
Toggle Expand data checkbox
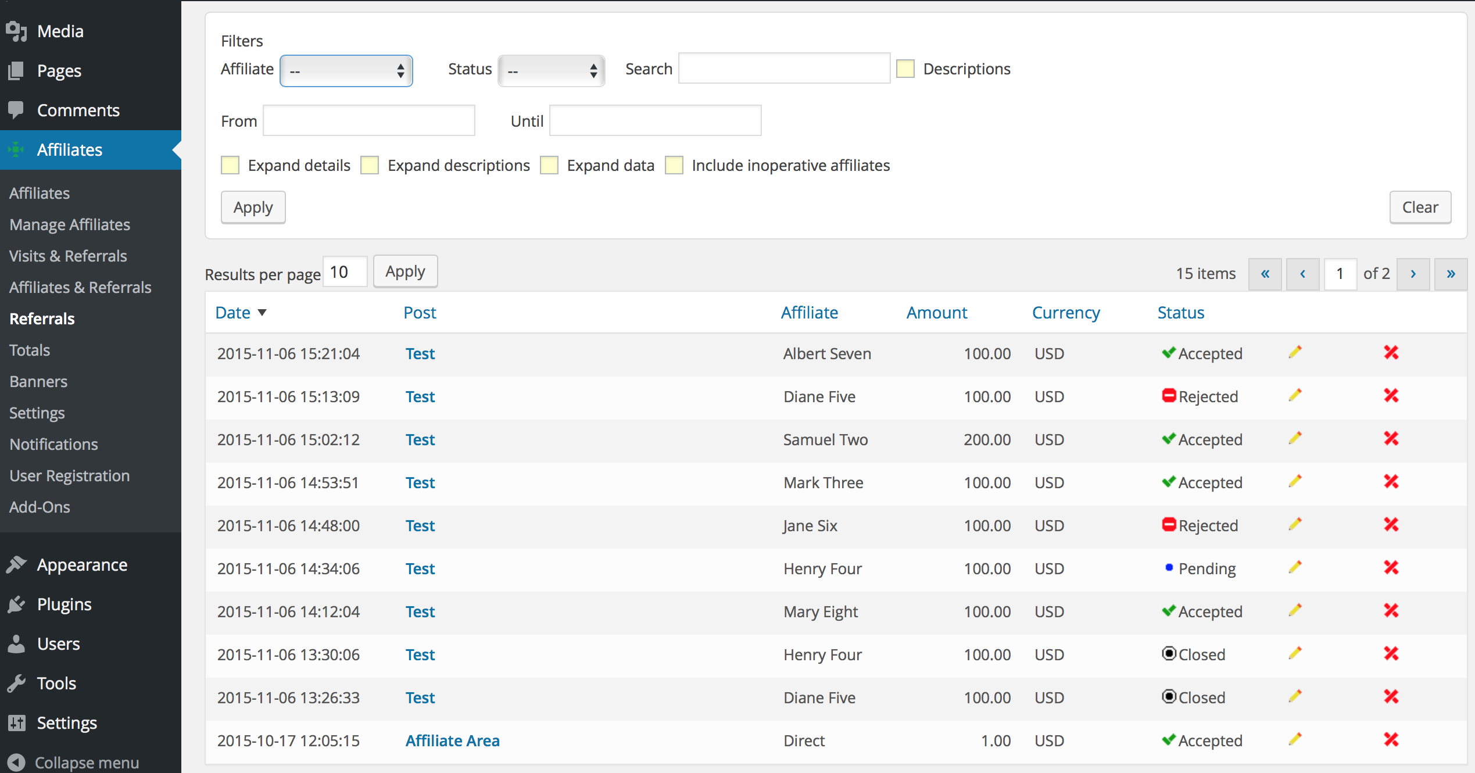[x=549, y=165]
